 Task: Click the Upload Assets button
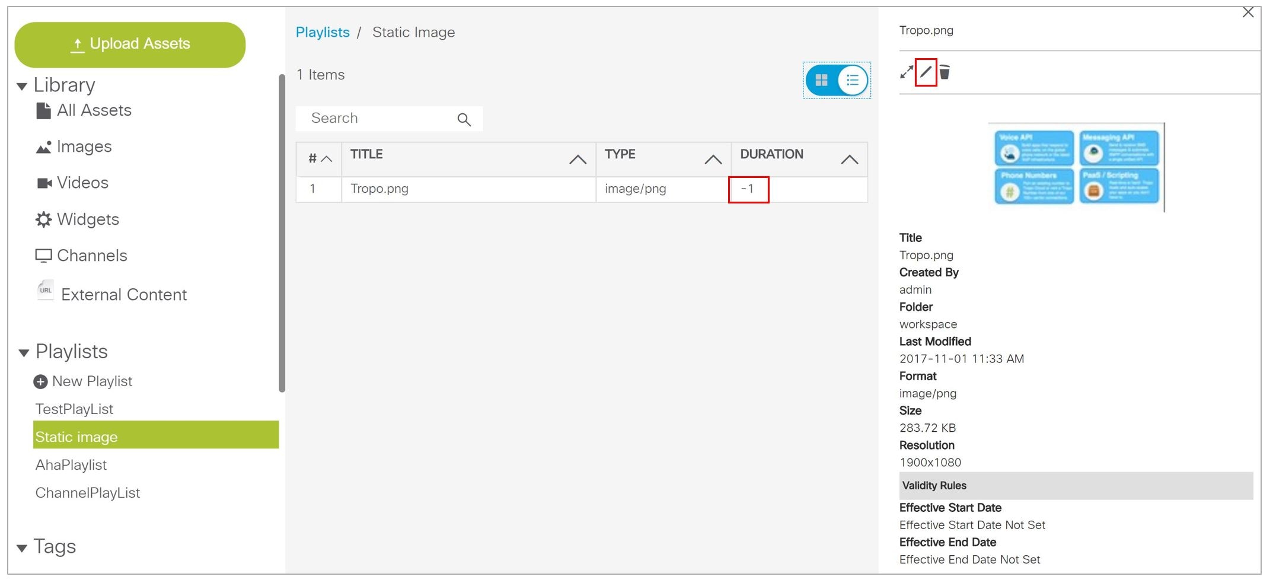click(129, 43)
